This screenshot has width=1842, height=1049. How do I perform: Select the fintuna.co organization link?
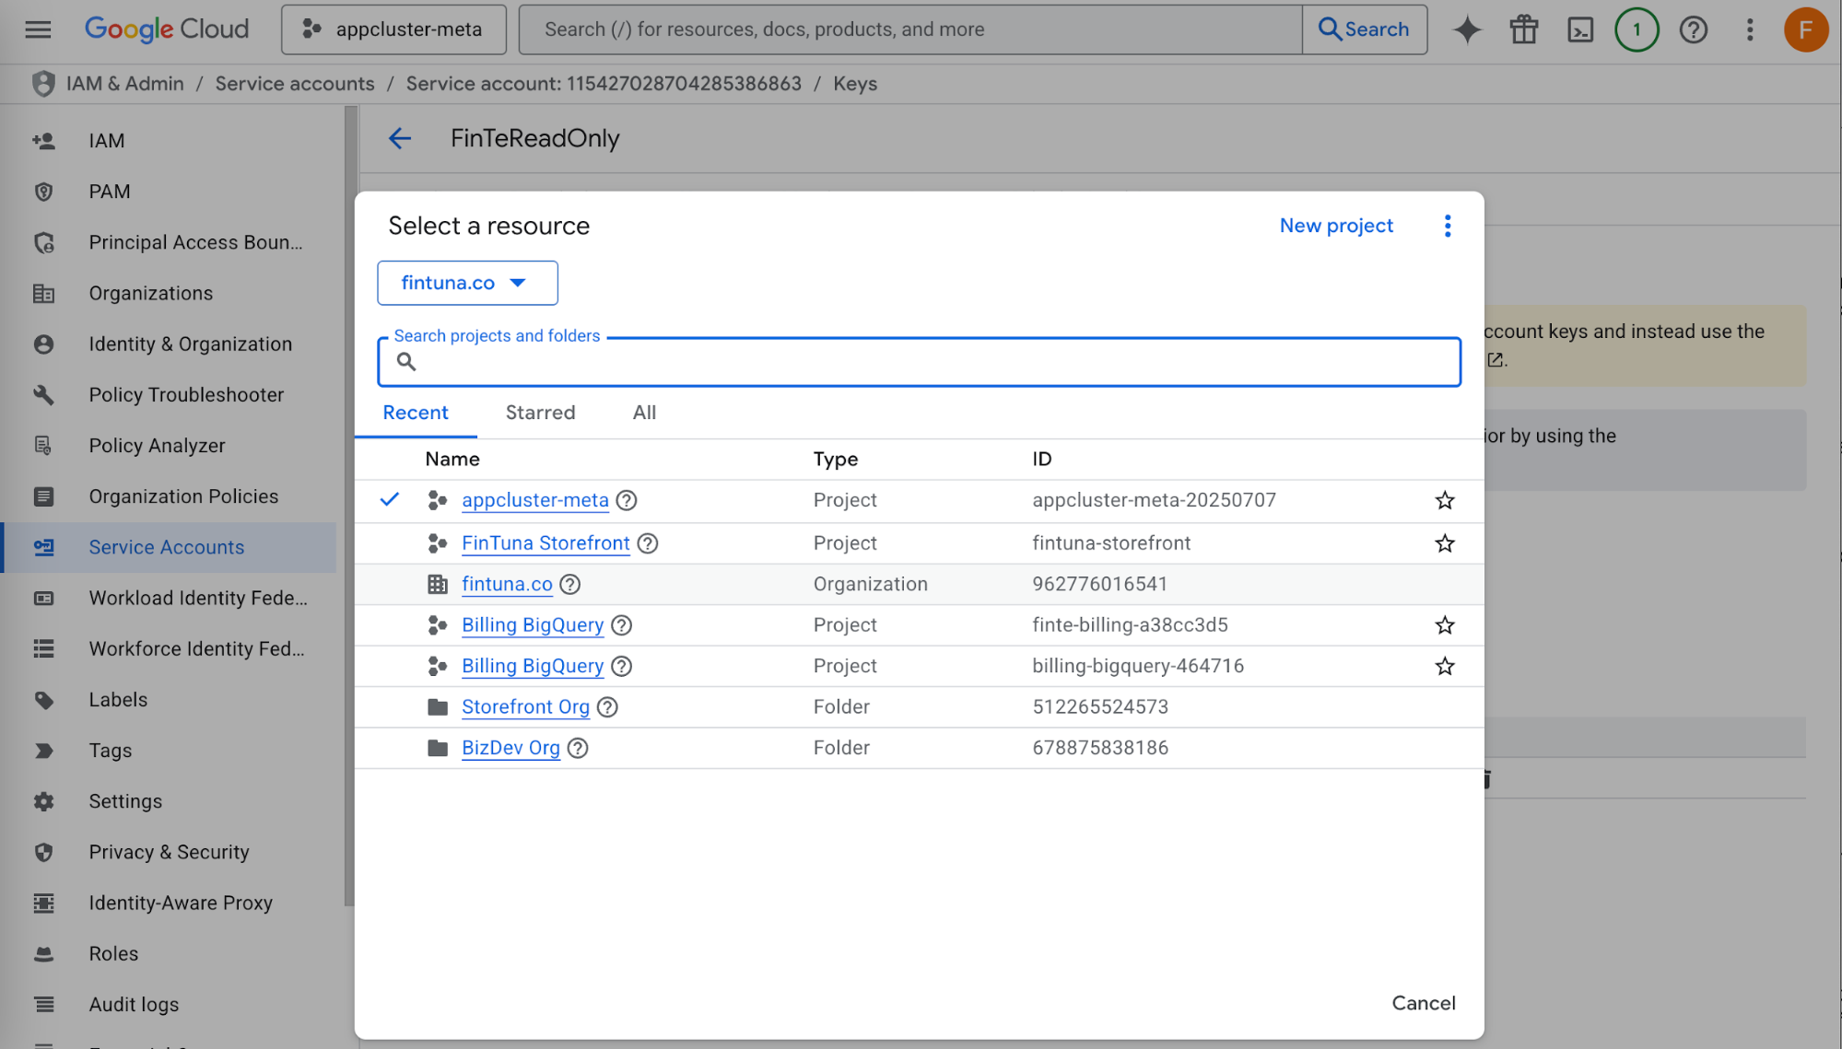click(x=507, y=584)
